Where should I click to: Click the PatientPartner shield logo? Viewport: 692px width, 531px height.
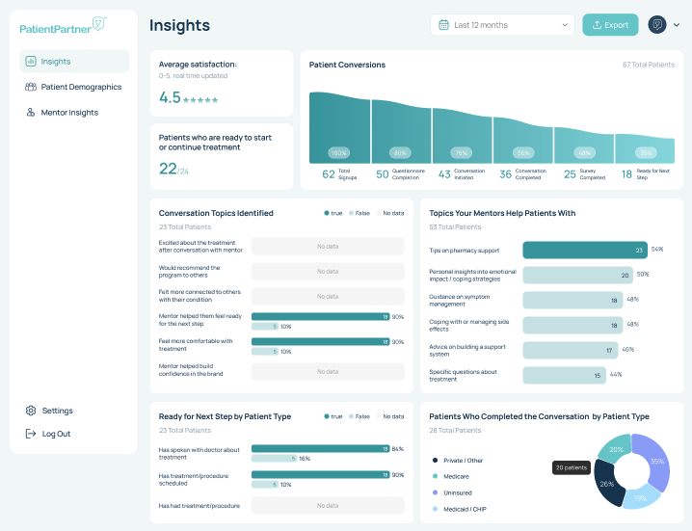pyautogui.click(x=97, y=25)
